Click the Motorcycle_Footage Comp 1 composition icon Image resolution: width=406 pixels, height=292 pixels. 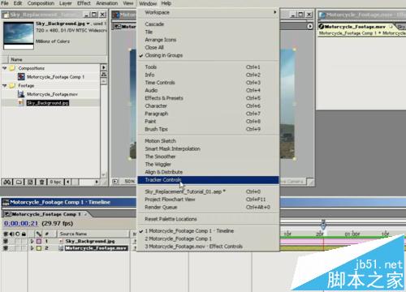[x=21, y=77]
